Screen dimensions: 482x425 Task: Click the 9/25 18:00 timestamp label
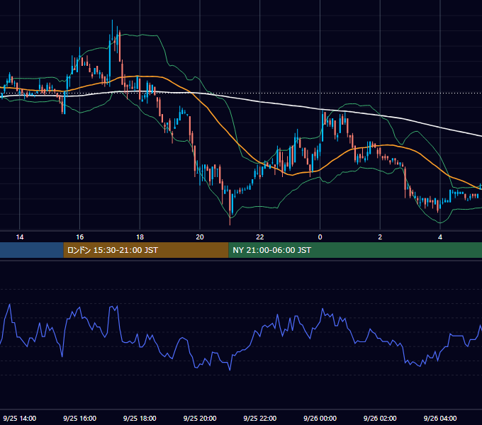click(140, 418)
